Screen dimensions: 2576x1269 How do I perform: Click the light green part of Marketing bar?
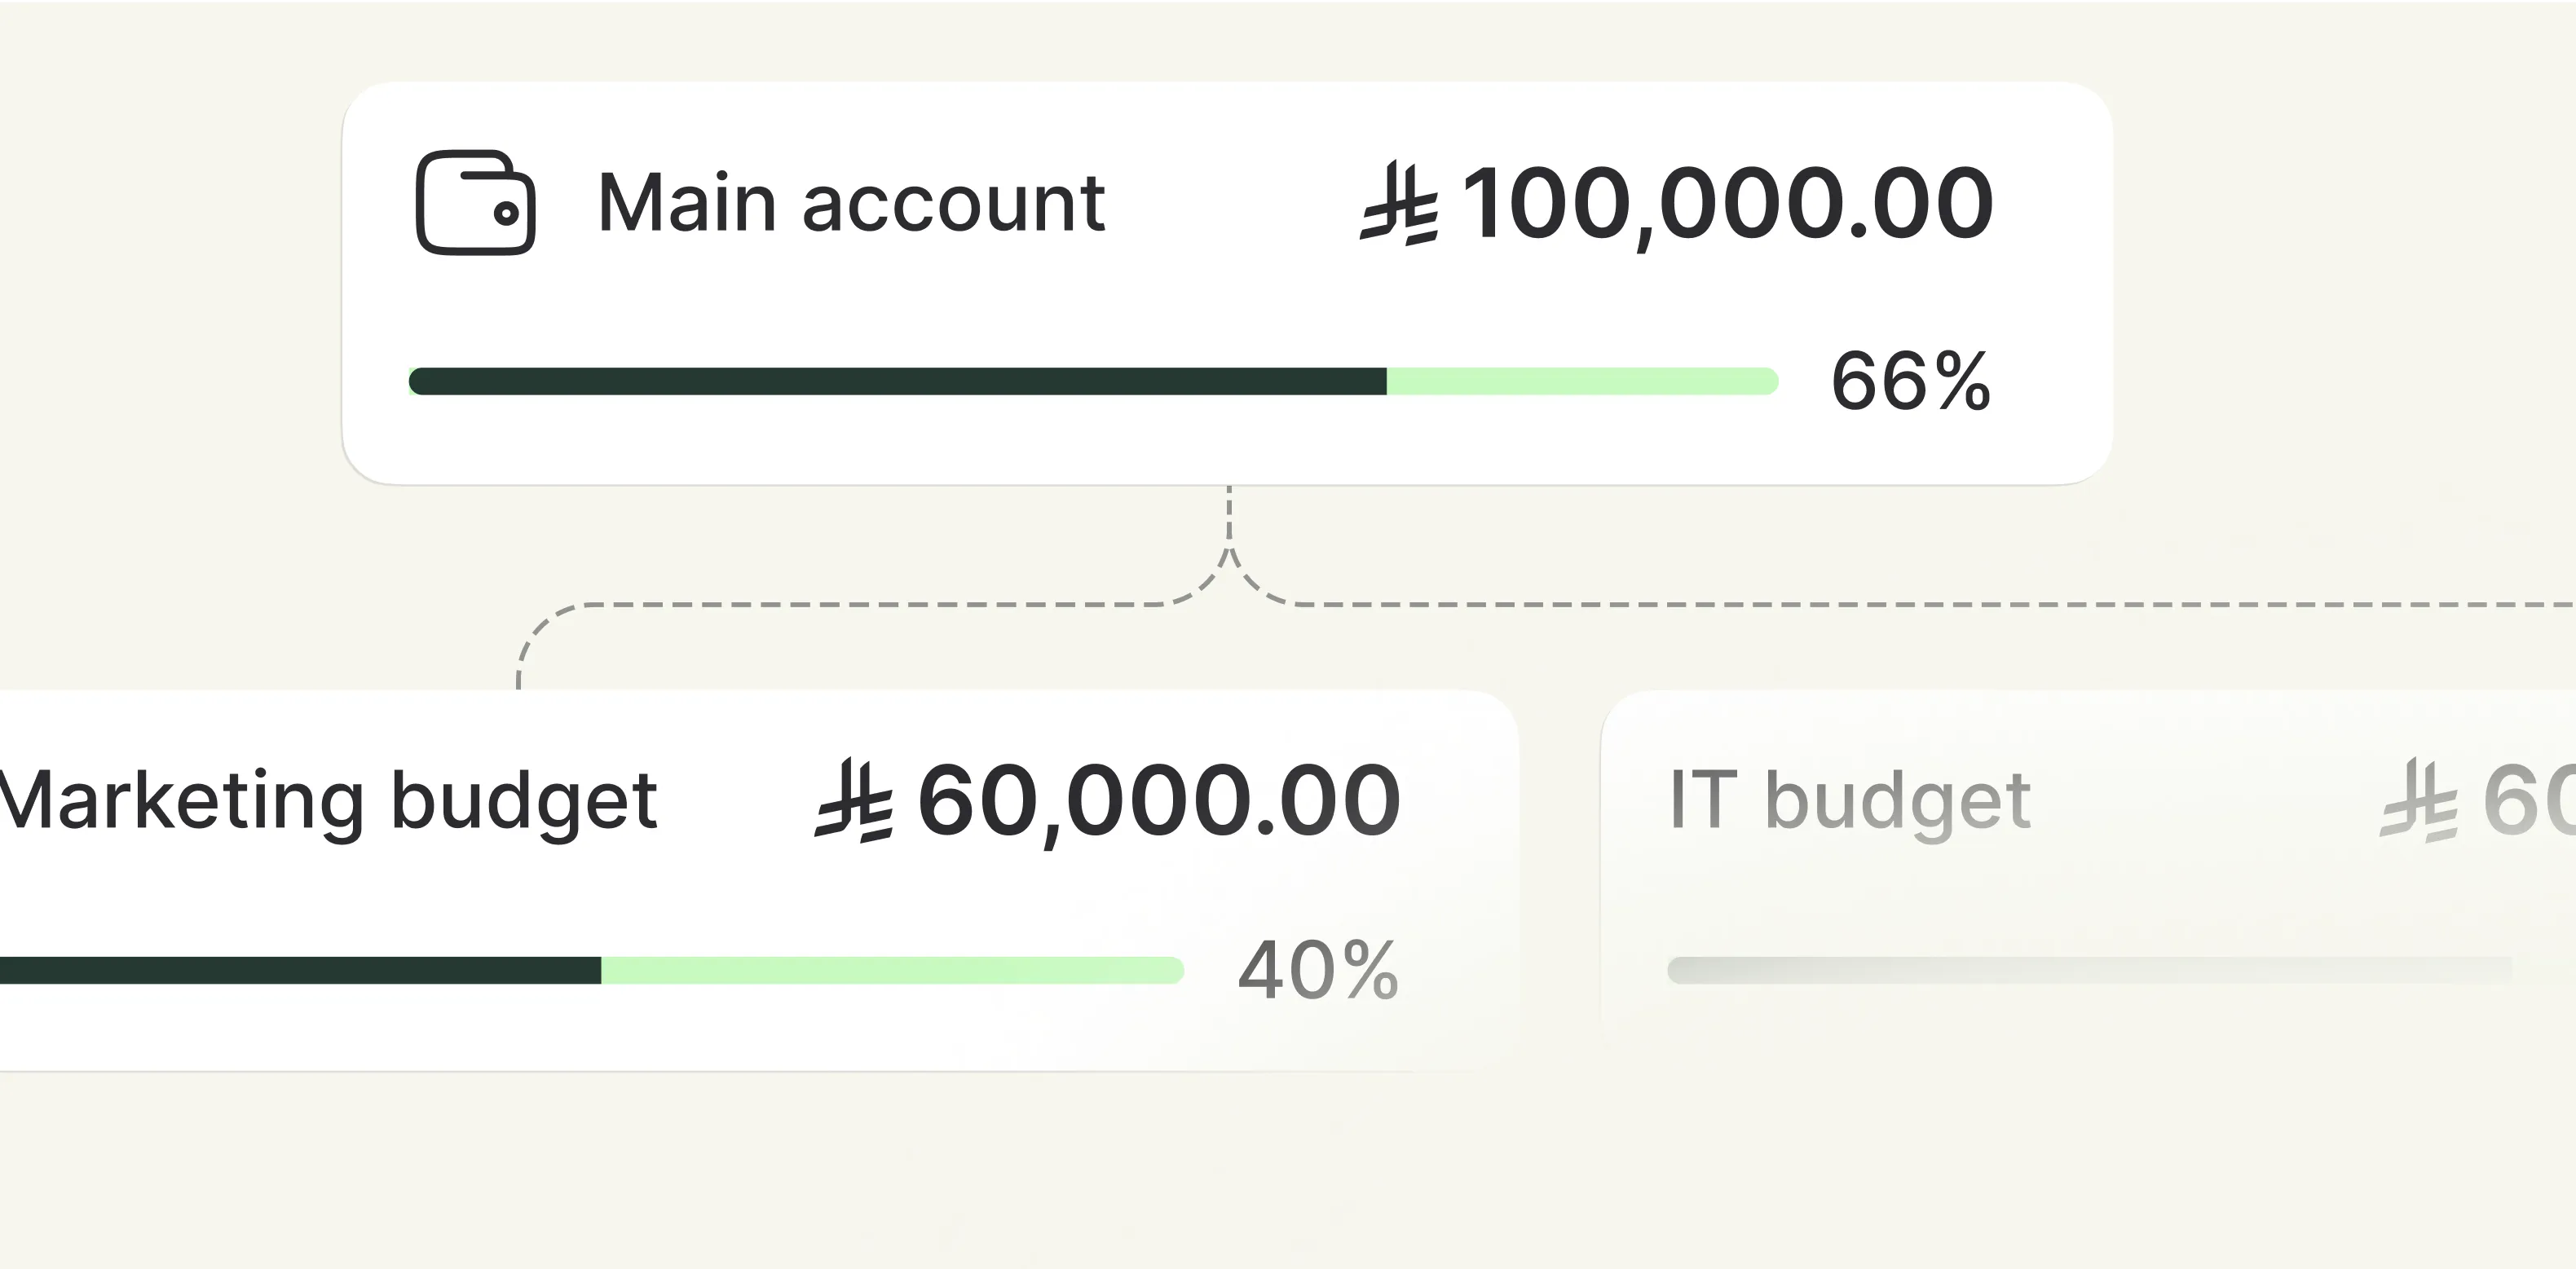point(891,970)
